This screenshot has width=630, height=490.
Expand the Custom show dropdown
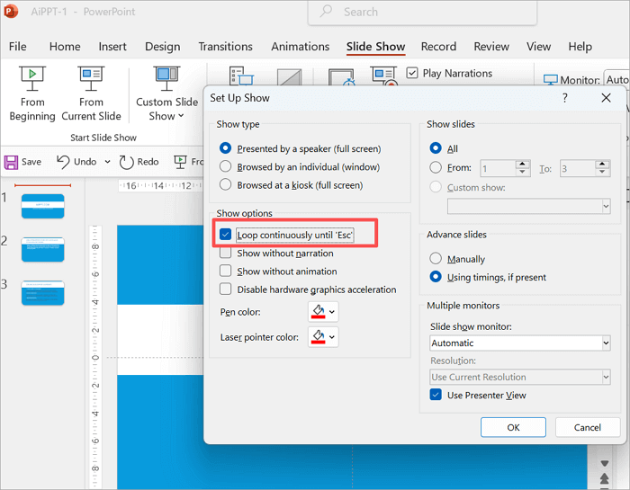tap(606, 206)
